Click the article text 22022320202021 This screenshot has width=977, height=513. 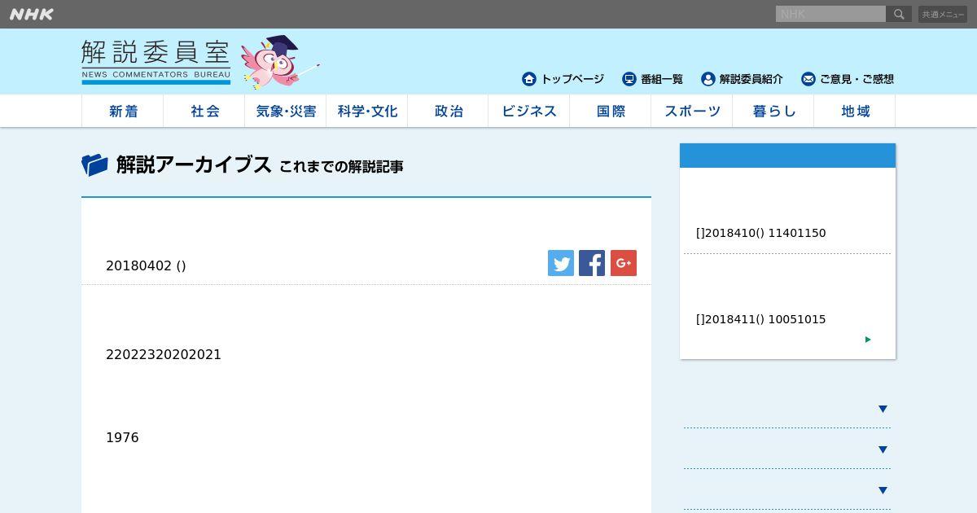click(x=164, y=354)
